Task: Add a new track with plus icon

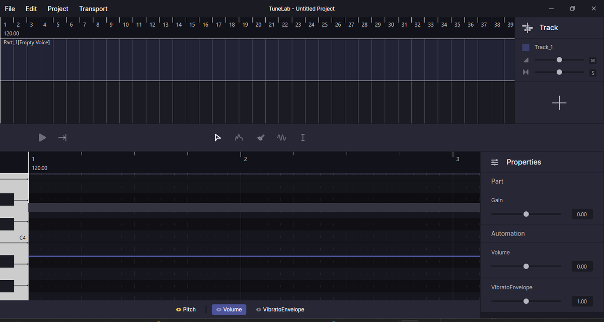Action: coord(559,103)
